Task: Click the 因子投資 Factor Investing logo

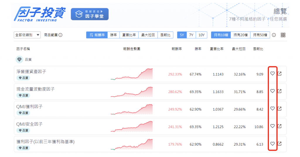Action: (x=40, y=14)
